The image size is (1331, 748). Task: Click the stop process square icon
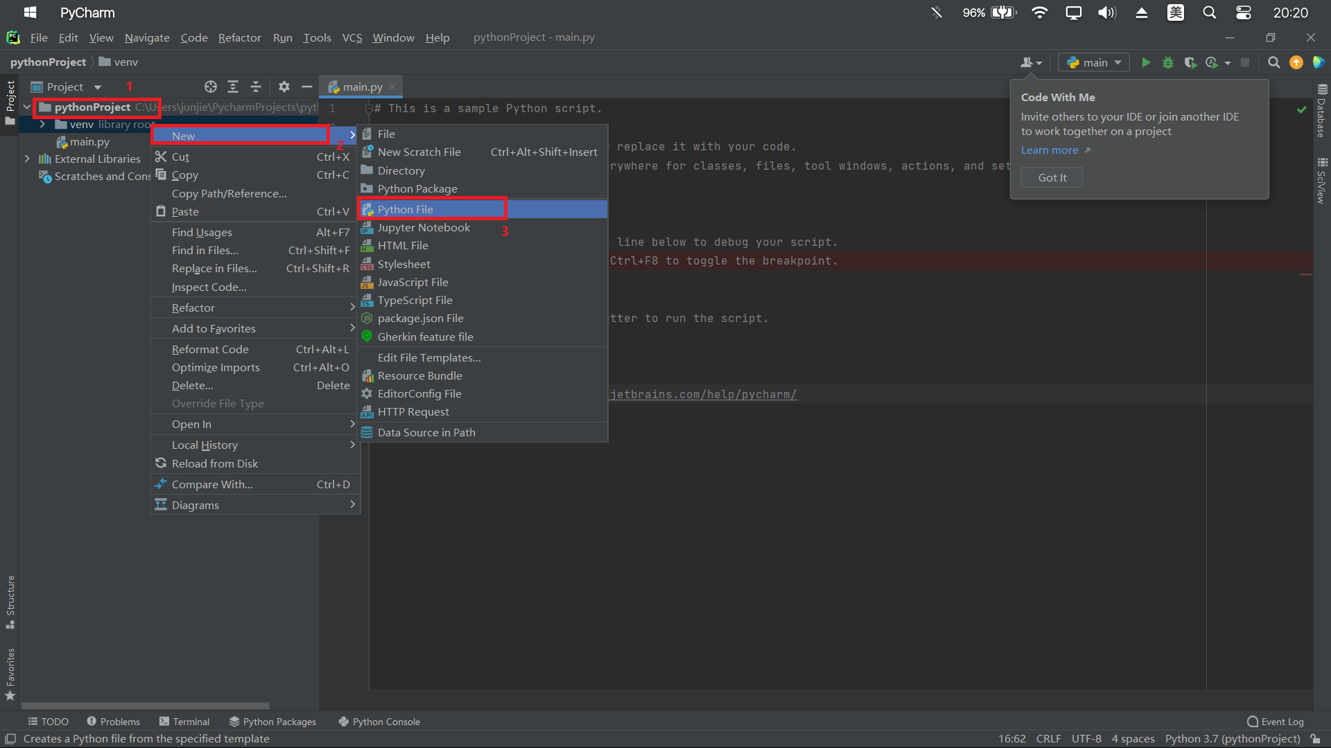tap(1245, 62)
